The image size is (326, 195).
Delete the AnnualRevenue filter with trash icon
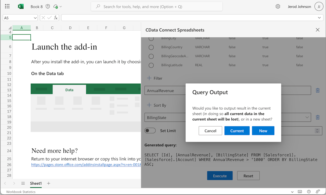(x=318, y=90)
